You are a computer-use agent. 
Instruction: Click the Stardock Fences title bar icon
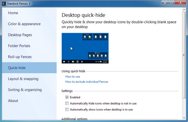[4, 4]
